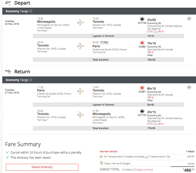This screenshot has width=196, height=173.
Task: Click the Return airplane landing icon
Action: (x=8, y=72)
